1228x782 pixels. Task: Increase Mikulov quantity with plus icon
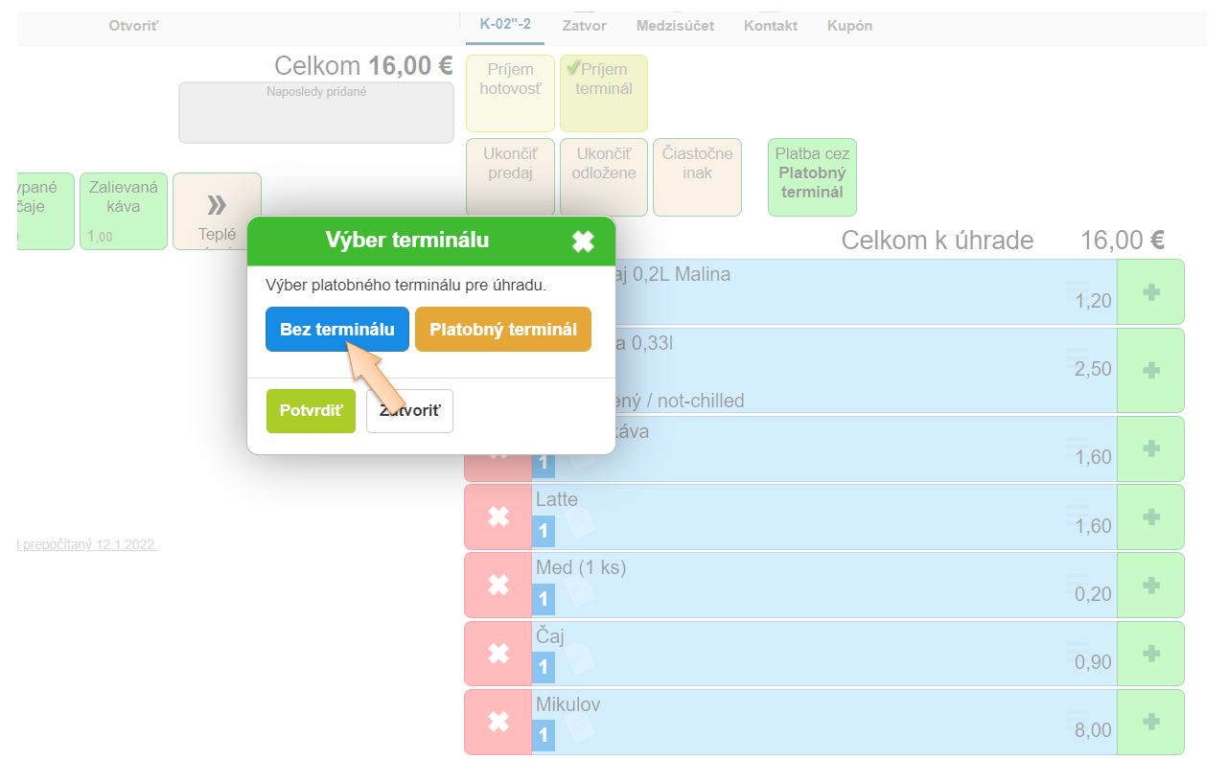click(1150, 722)
